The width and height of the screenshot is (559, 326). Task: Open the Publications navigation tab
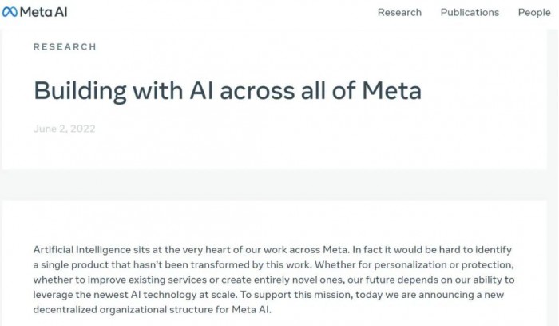(470, 12)
